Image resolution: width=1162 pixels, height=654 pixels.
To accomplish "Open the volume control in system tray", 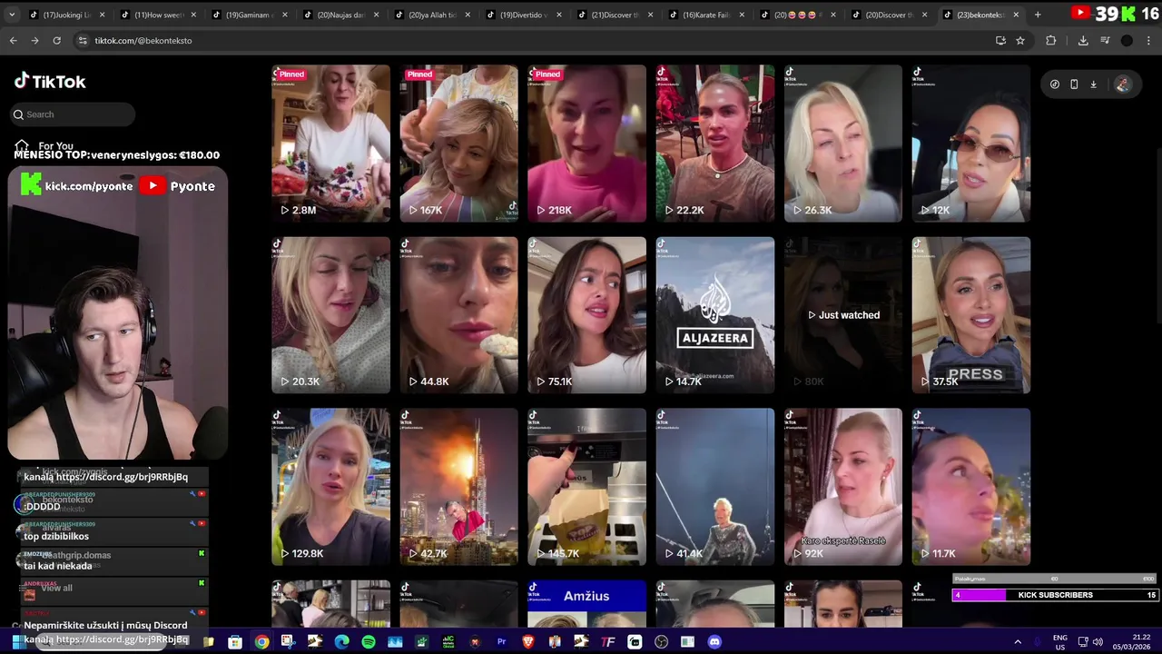I will point(1098,642).
